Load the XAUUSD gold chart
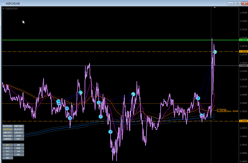This screenshot has width=248, height=163. 8,136
